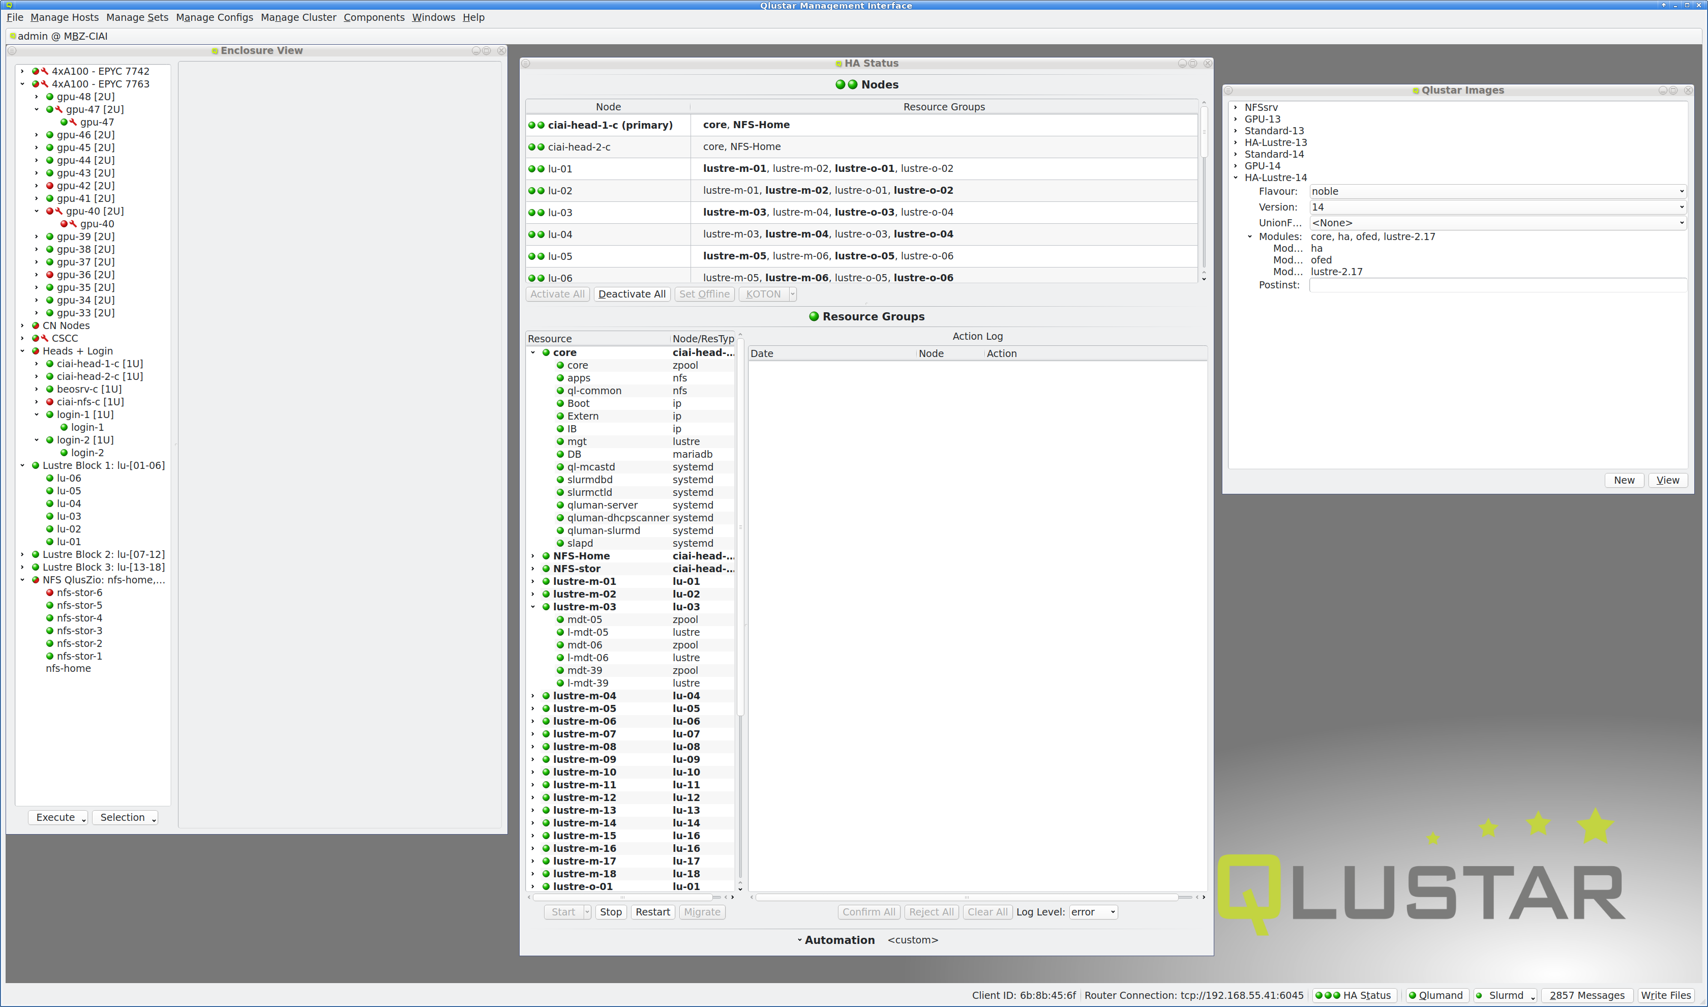Click the Stop resource button
Viewport: 1708px width, 1007px height.
coord(611,912)
